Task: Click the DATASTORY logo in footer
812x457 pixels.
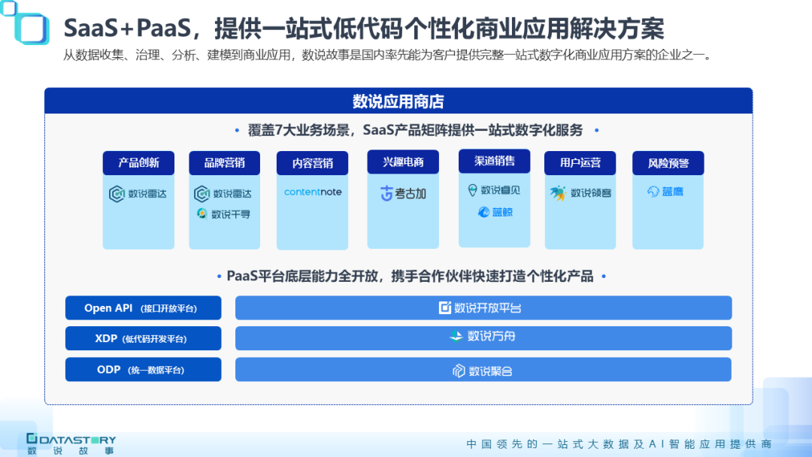Action: pyautogui.click(x=71, y=444)
